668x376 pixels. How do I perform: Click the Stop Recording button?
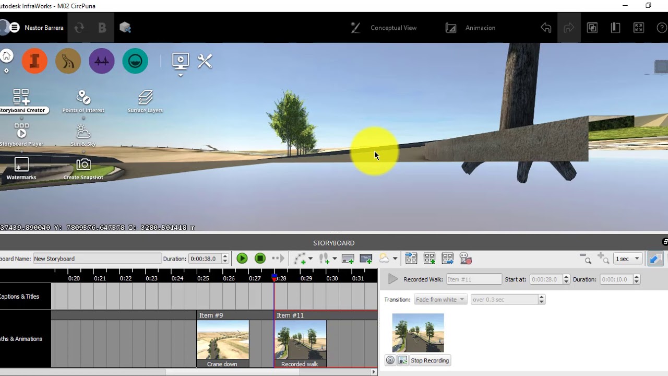[430, 360]
